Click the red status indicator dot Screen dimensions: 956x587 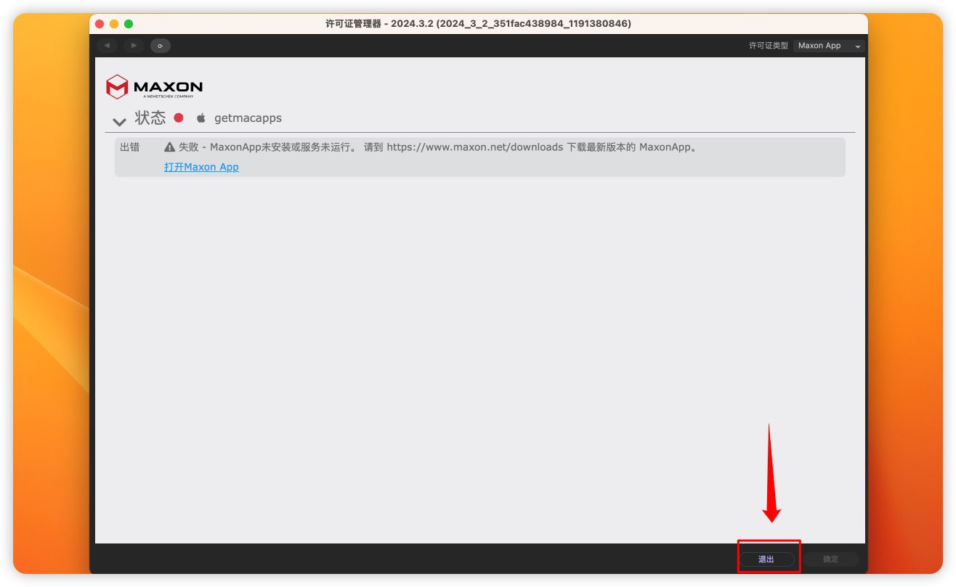tap(179, 118)
